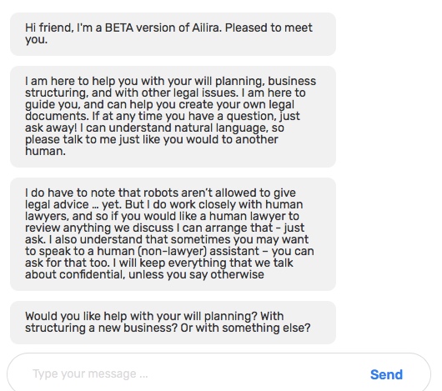The width and height of the screenshot is (442, 391).
Task: Click the text understand natural language
Action: pyautogui.click(x=188, y=128)
